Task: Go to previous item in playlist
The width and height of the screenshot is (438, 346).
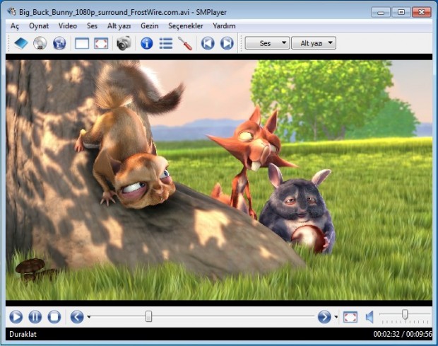Action: [x=208, y=43]
